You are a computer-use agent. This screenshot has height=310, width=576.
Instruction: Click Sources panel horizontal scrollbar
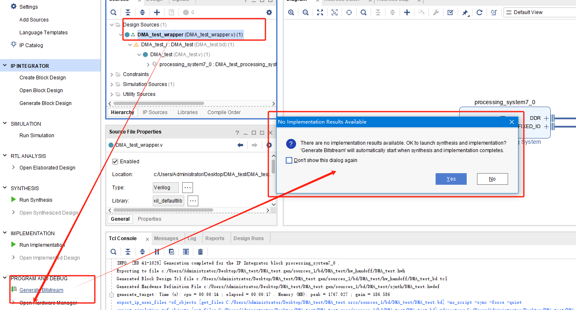158,104
